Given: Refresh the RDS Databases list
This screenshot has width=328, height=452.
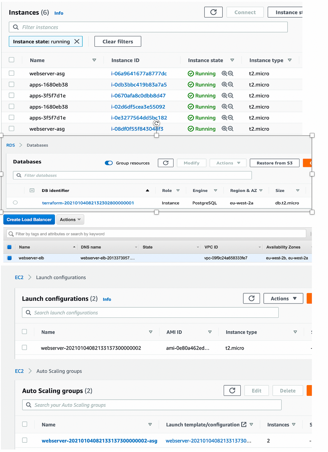Looking at the screenshot, I should [x=166, y=163].
